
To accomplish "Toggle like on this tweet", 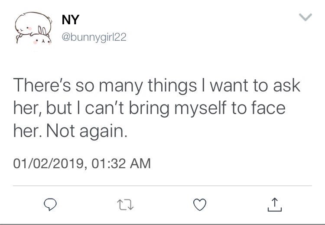I will (200, 203).
